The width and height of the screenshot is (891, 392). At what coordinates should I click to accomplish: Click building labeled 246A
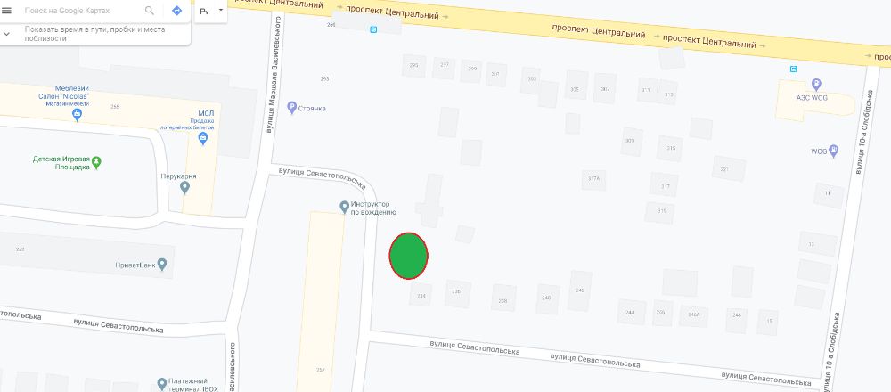tap(693, 314)
